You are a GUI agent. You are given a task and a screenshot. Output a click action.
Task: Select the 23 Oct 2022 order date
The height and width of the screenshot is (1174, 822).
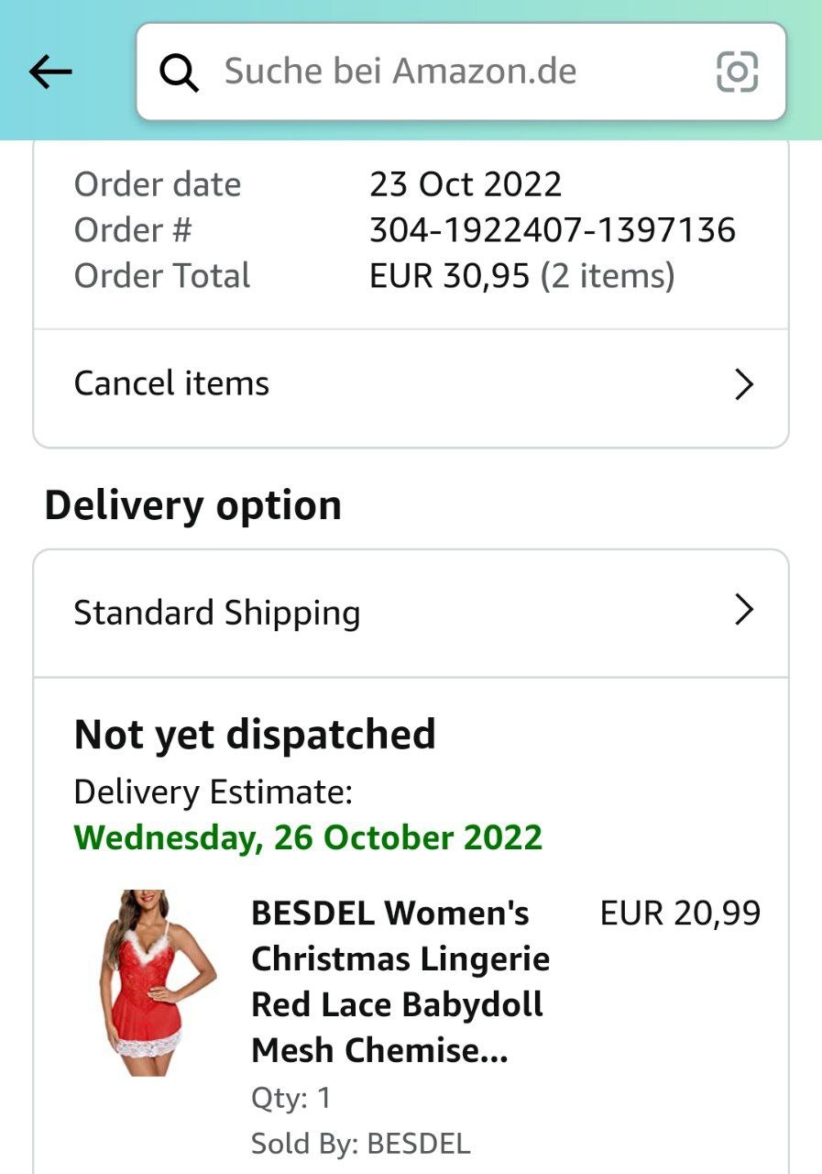466,184
